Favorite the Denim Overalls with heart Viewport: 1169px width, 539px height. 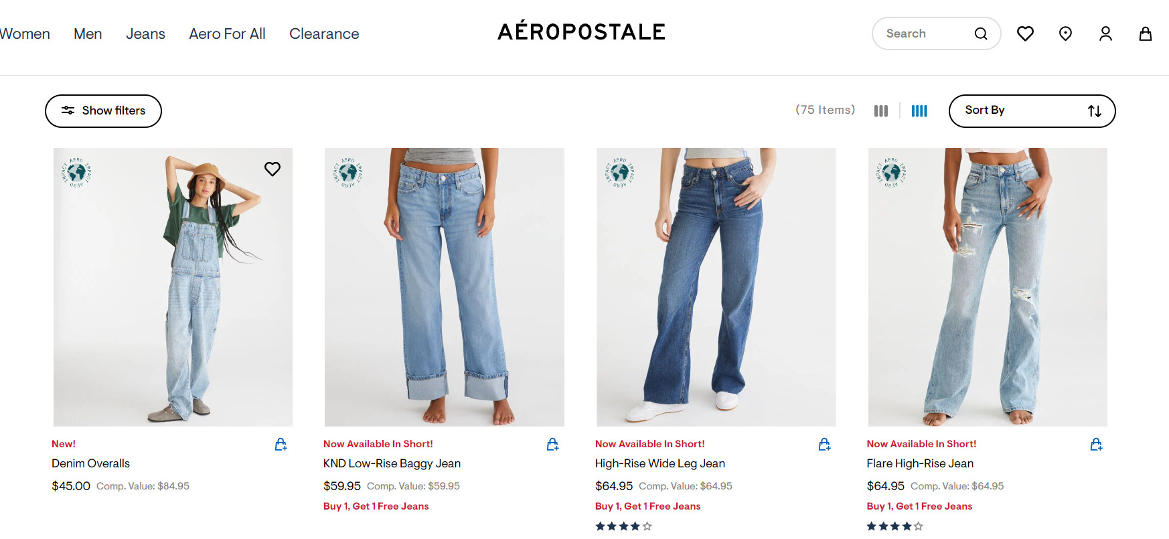tap(272, 169)
